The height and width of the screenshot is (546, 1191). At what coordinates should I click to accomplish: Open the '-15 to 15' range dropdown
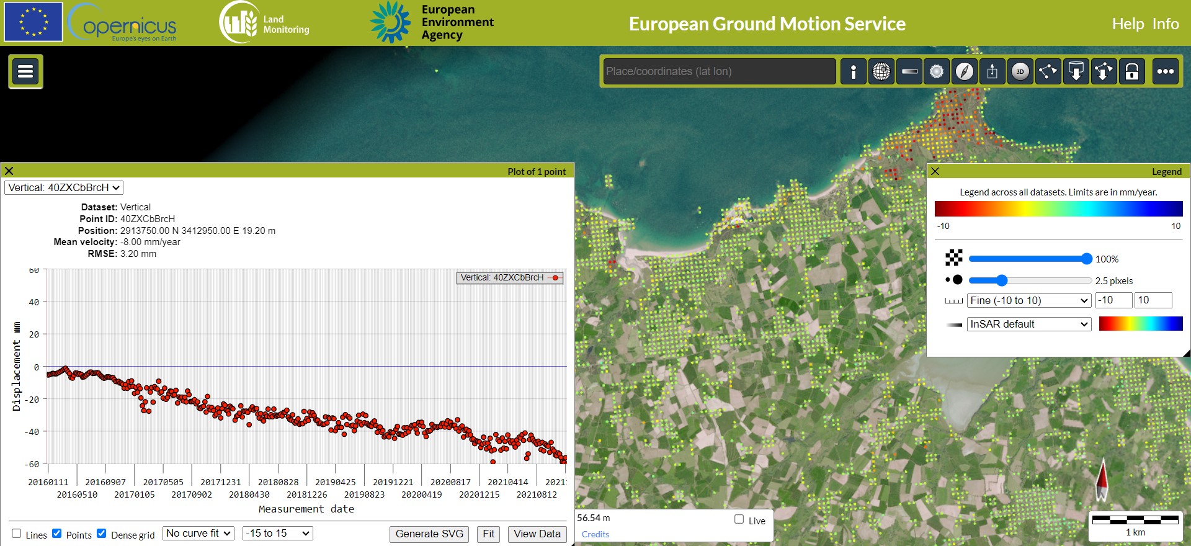point(277,534)
